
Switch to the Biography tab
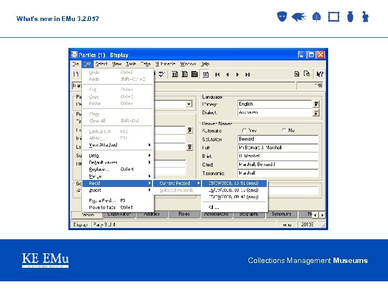[249, 214]
